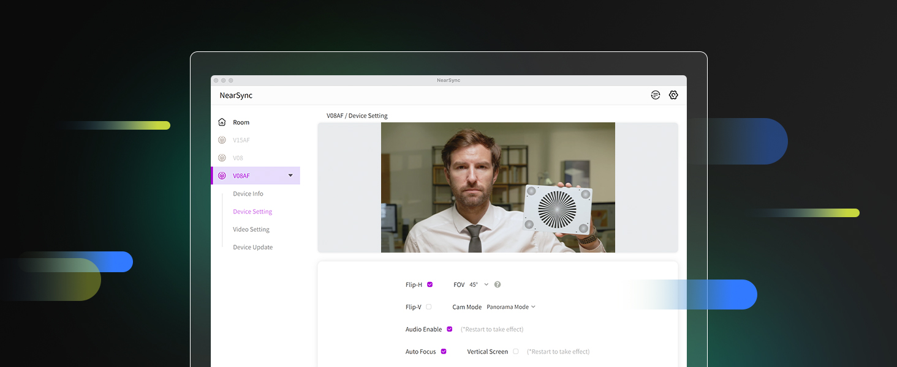Open the Cam Mode Panorama Mode dropdown
897x367 pixels.
click(511, 307)
